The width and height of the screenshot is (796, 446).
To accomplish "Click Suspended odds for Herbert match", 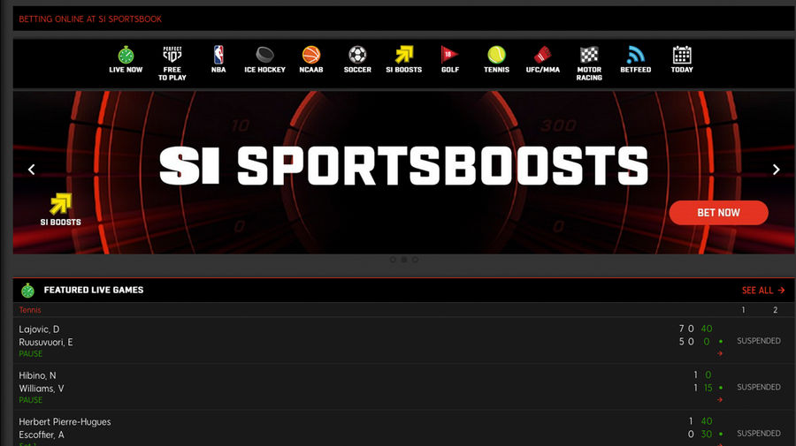I will click(x=759, y=434).
